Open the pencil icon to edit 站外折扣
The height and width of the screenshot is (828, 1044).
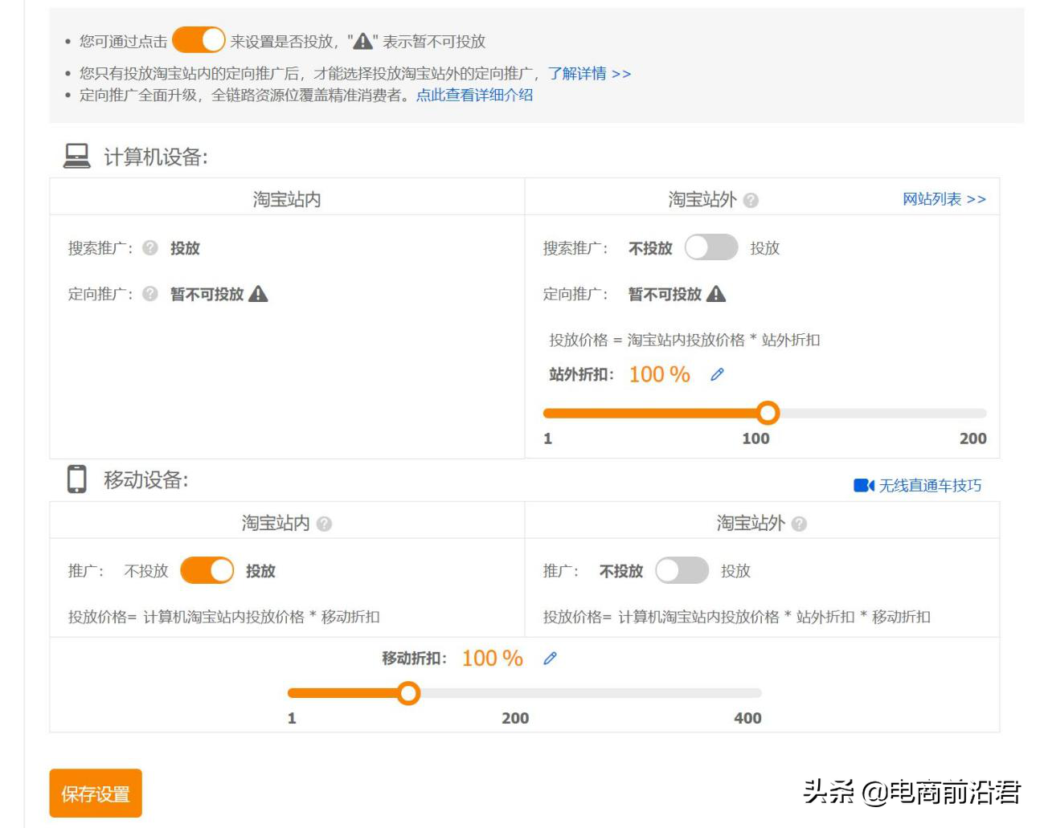click(717, 373)
